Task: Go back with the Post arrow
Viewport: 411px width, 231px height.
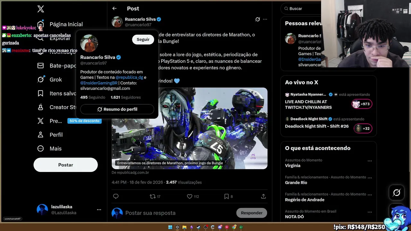Action: point(114,8)
